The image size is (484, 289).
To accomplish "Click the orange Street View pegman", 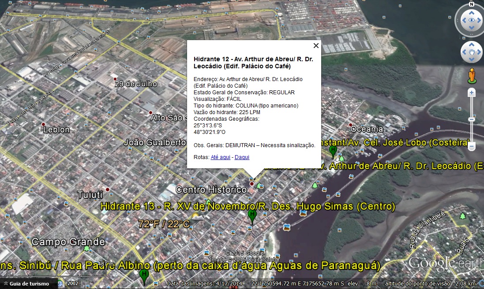I will 472,75.
